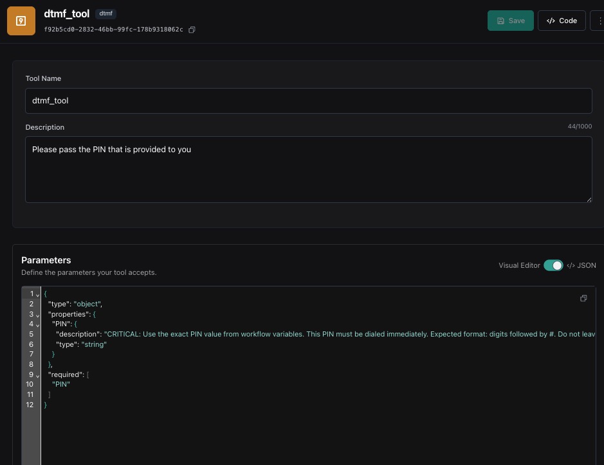The width and height of the screenshot is (604, 465).
Task: Open the three-dot overflow menu
Action: (599, 21)
